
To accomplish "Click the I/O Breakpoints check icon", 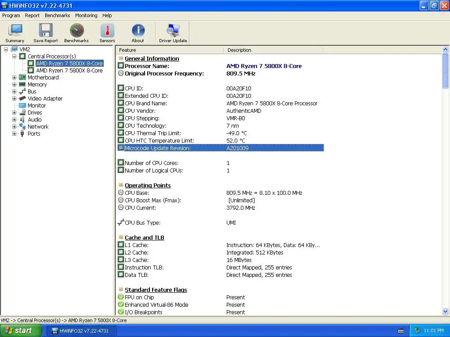I will click(x=121, y=312).
